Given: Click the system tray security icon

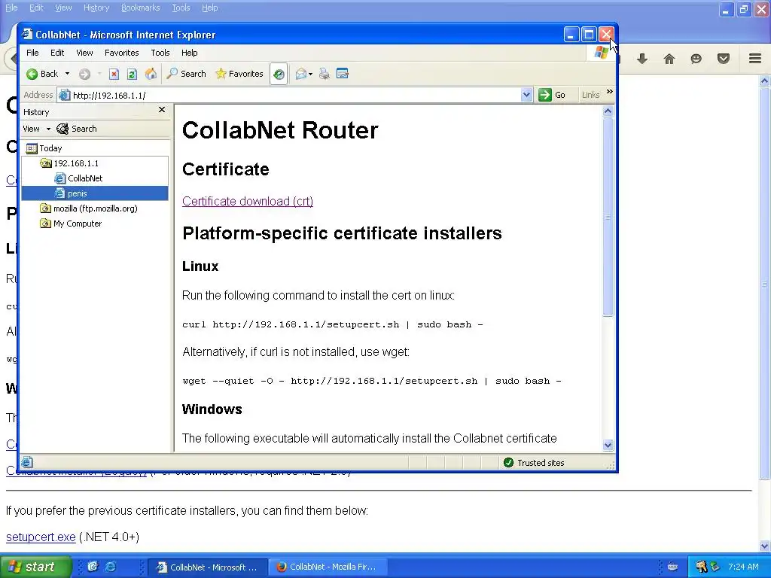Looking at the screenshot, I should tap(702, 567).
